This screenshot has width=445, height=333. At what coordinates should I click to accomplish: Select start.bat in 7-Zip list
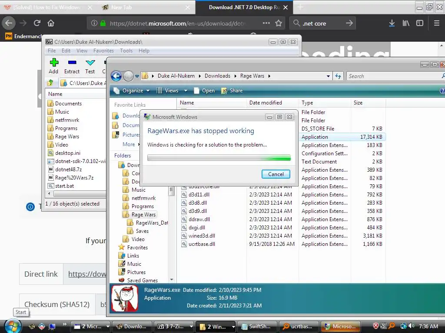point(61,186)
